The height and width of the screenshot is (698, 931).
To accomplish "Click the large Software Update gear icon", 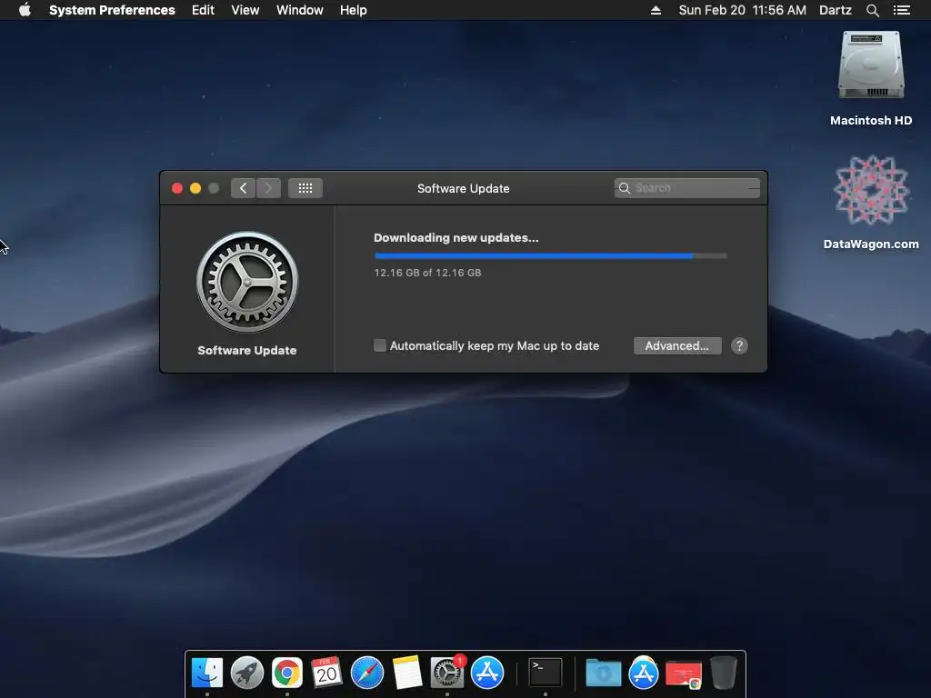I will point(247,282).
